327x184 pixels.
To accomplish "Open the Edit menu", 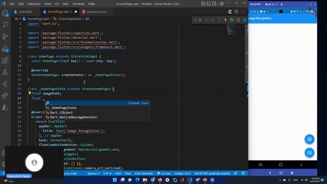I will 21,4.
